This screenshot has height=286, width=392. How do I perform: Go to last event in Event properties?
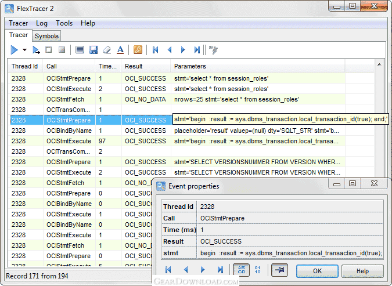point(220,270)
